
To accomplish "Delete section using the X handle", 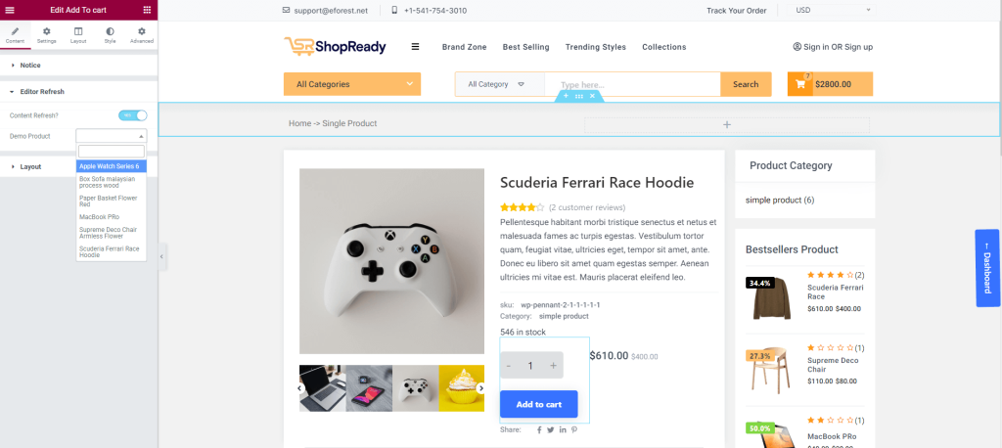I will click(x=592, y=96).
